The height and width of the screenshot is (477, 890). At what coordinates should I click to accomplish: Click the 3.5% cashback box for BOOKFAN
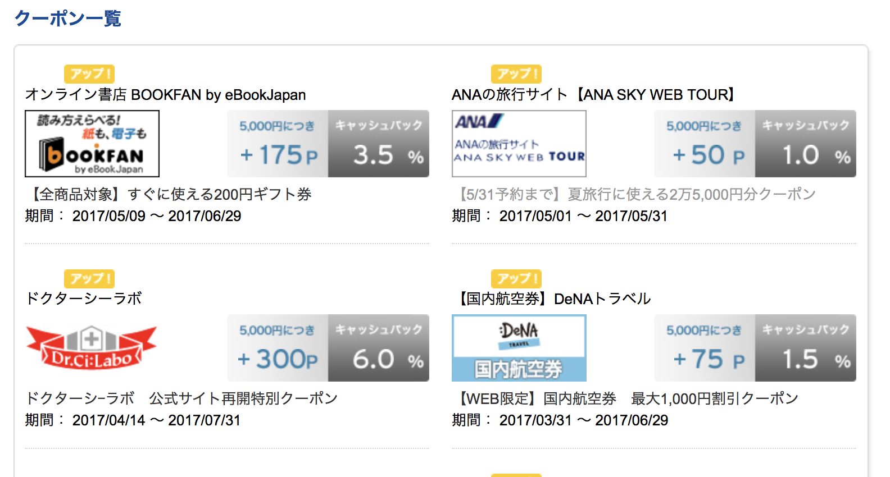pyautogui.click(x=379, y=144)
